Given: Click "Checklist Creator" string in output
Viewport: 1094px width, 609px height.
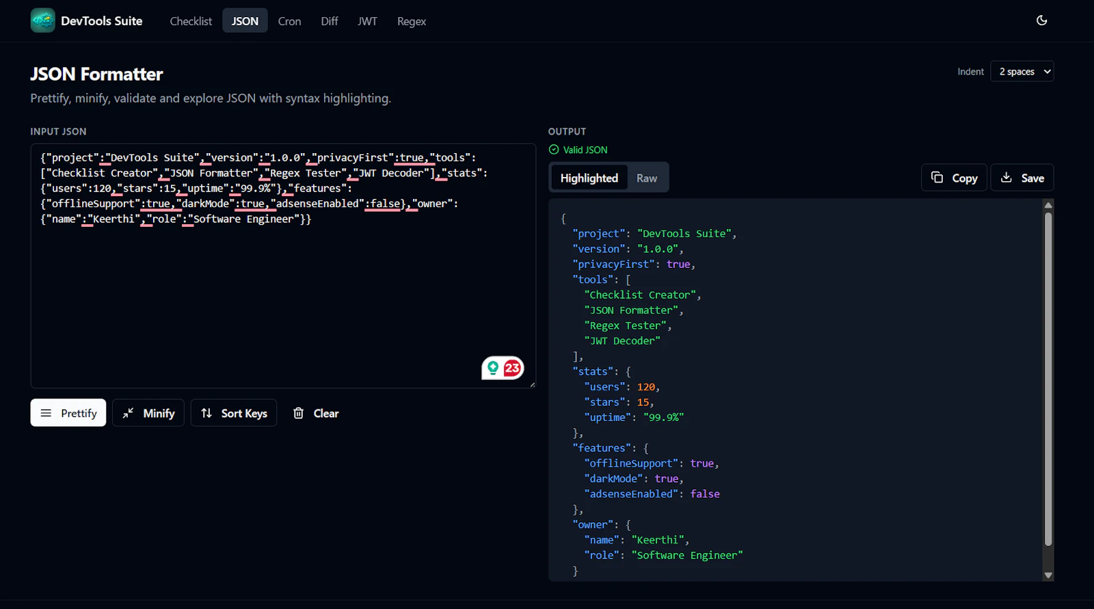Looking at the screenshot, I should coord(640,295).
